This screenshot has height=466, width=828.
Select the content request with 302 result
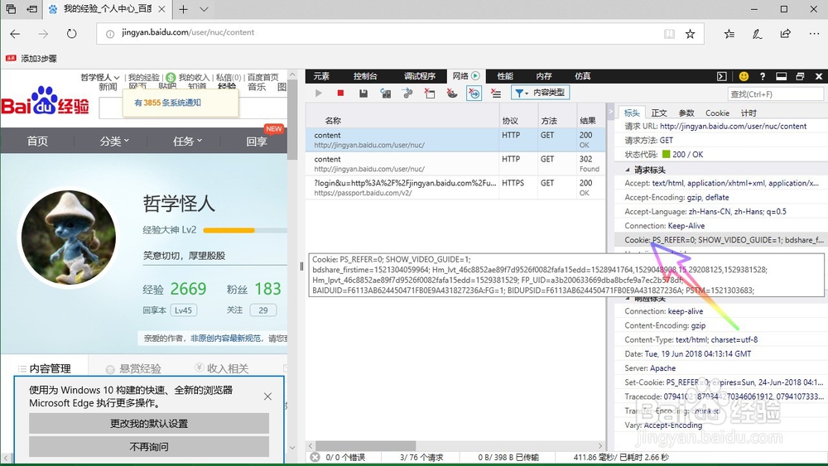pyautogui.click(x=455, y=164)
